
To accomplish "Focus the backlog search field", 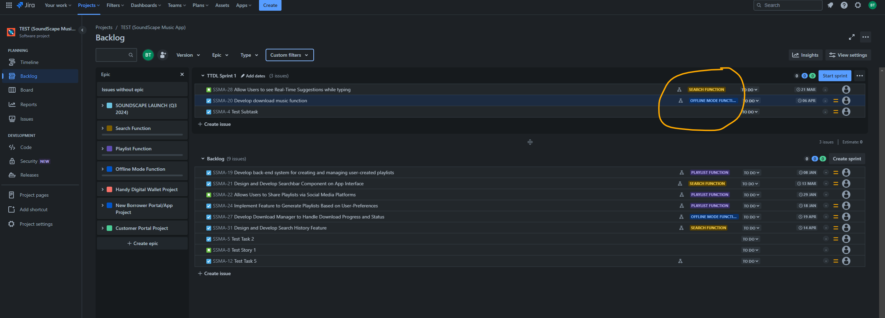I will [116, 55].
